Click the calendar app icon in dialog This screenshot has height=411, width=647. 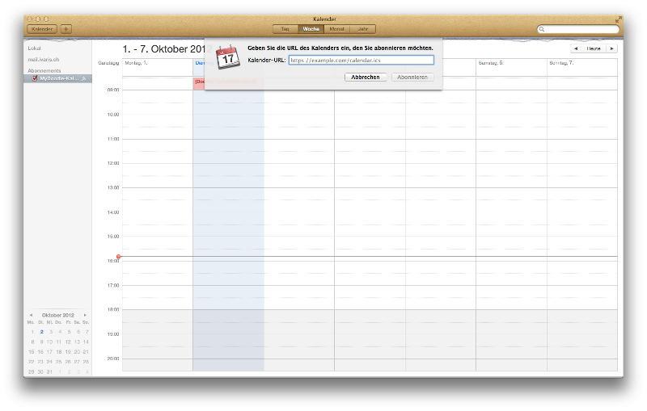click(x=228, y=57)
